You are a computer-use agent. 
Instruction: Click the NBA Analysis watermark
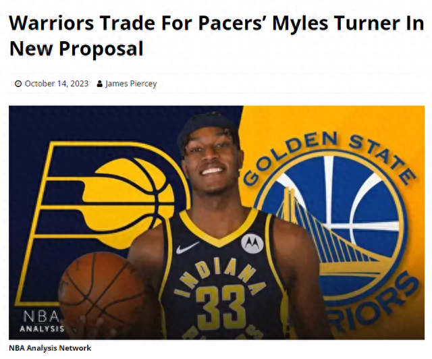[x=42, y=321]
